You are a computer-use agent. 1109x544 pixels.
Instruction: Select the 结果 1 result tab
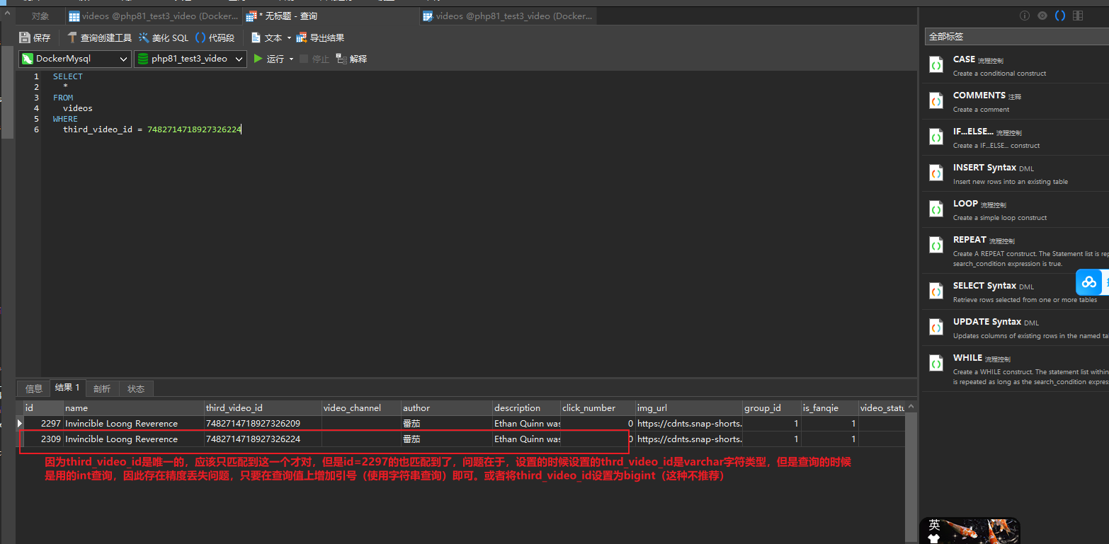tap(67, 388)
